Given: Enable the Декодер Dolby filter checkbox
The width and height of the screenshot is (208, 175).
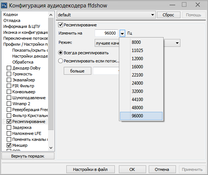Looking at the screenshot, I should click(x=9, y=68).
